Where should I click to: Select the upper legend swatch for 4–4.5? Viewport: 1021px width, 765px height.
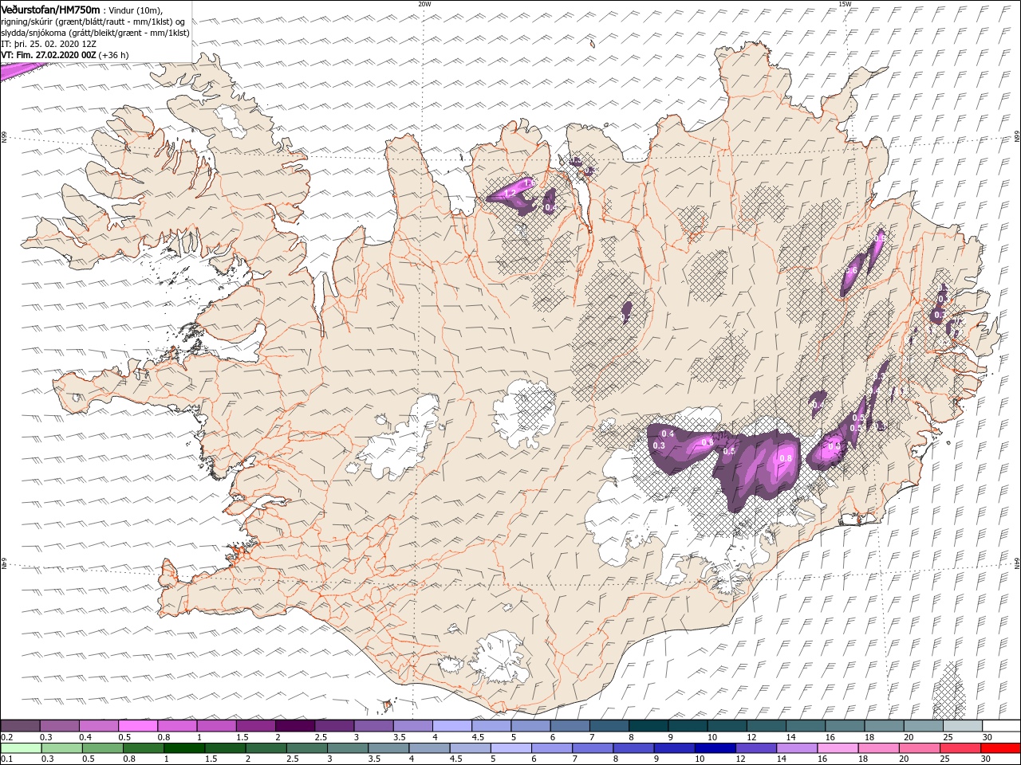click(x=452, y=726)
